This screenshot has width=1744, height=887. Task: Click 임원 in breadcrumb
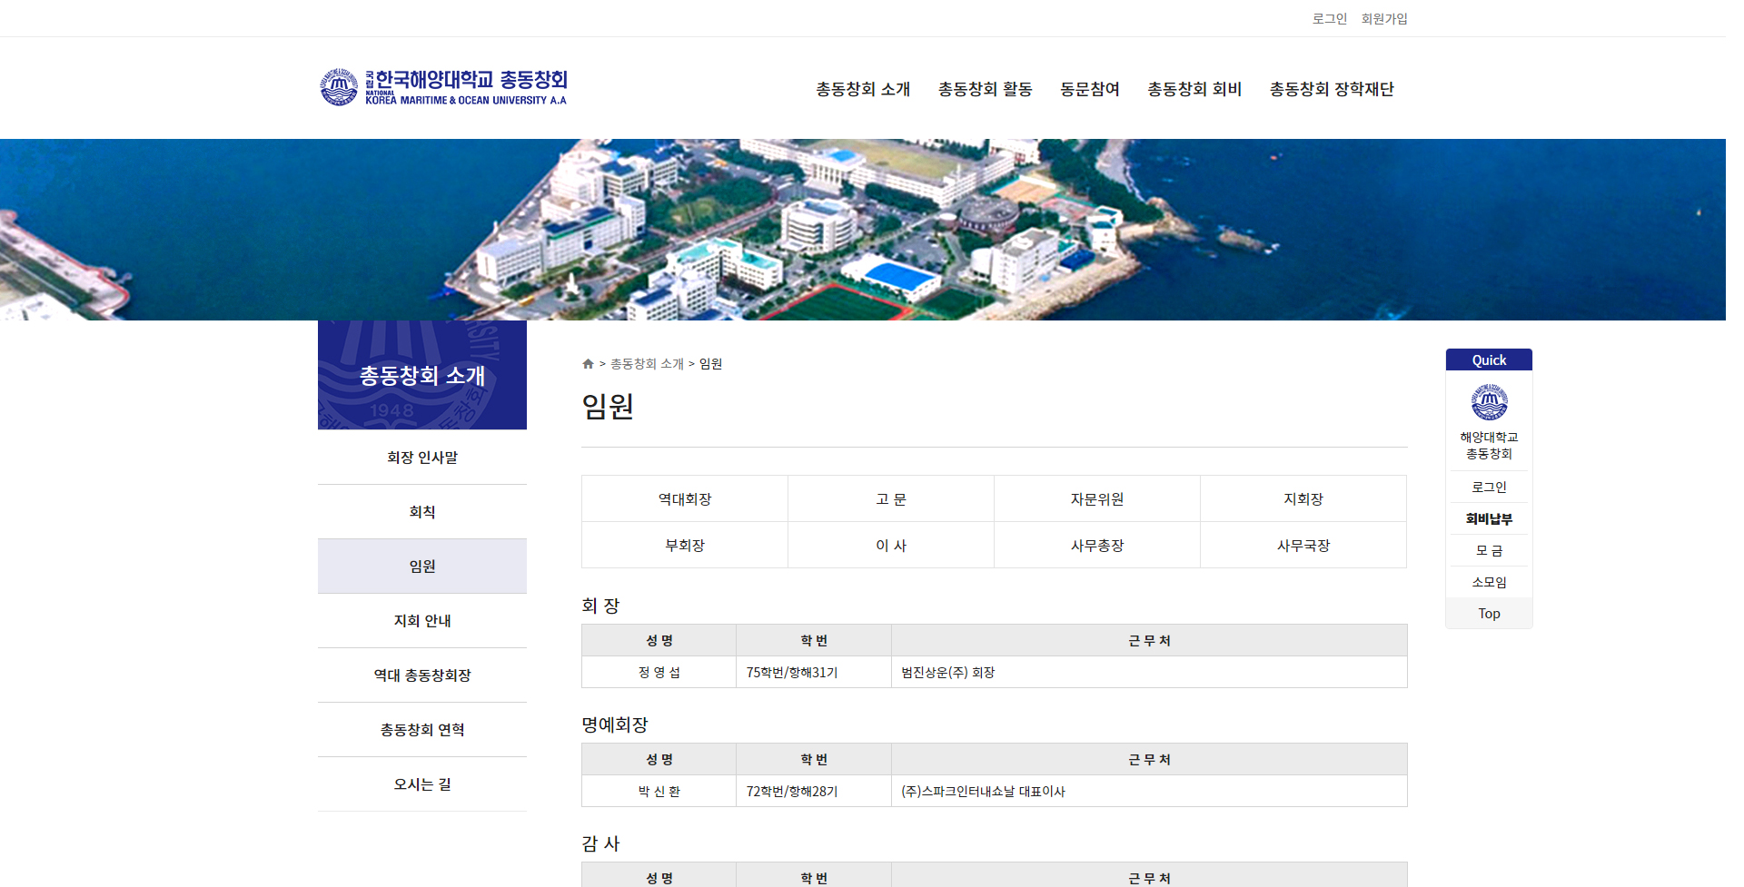(710, 364)
